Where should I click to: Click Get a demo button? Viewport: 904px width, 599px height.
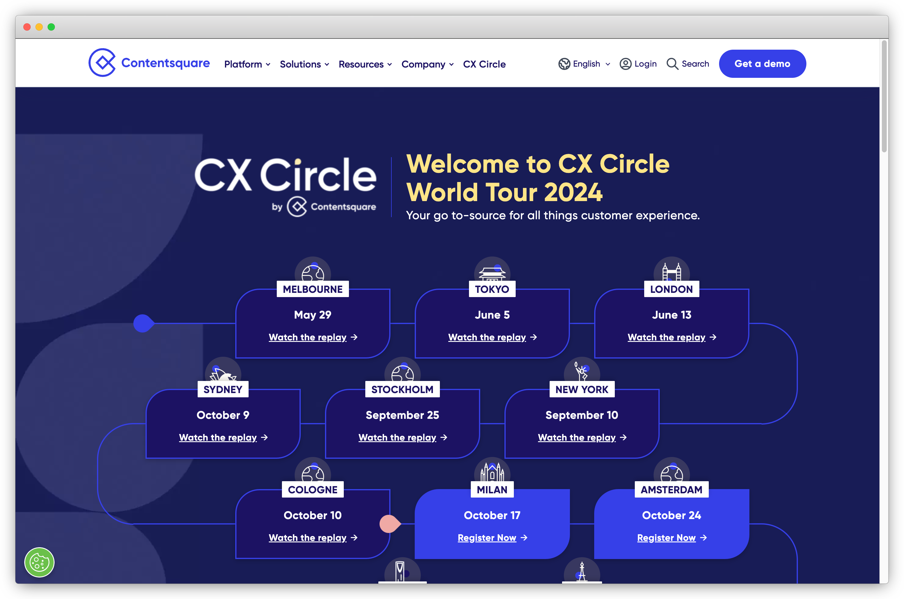(762, 64)
